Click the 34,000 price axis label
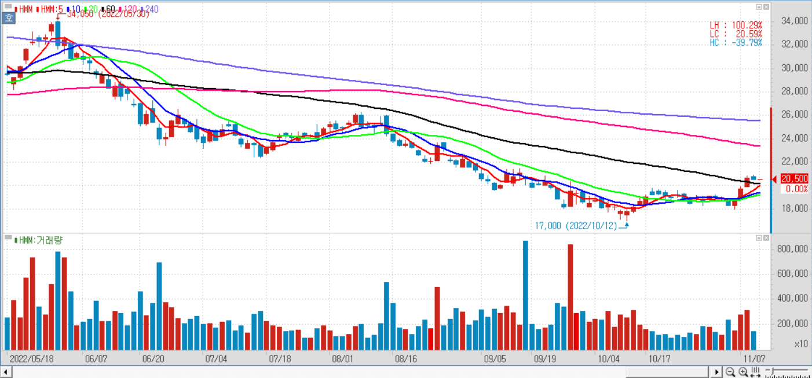 tap(794, 21)
